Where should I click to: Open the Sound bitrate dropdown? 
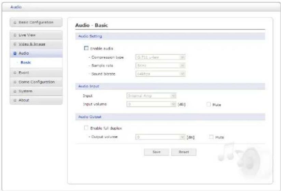click(160, 74)
